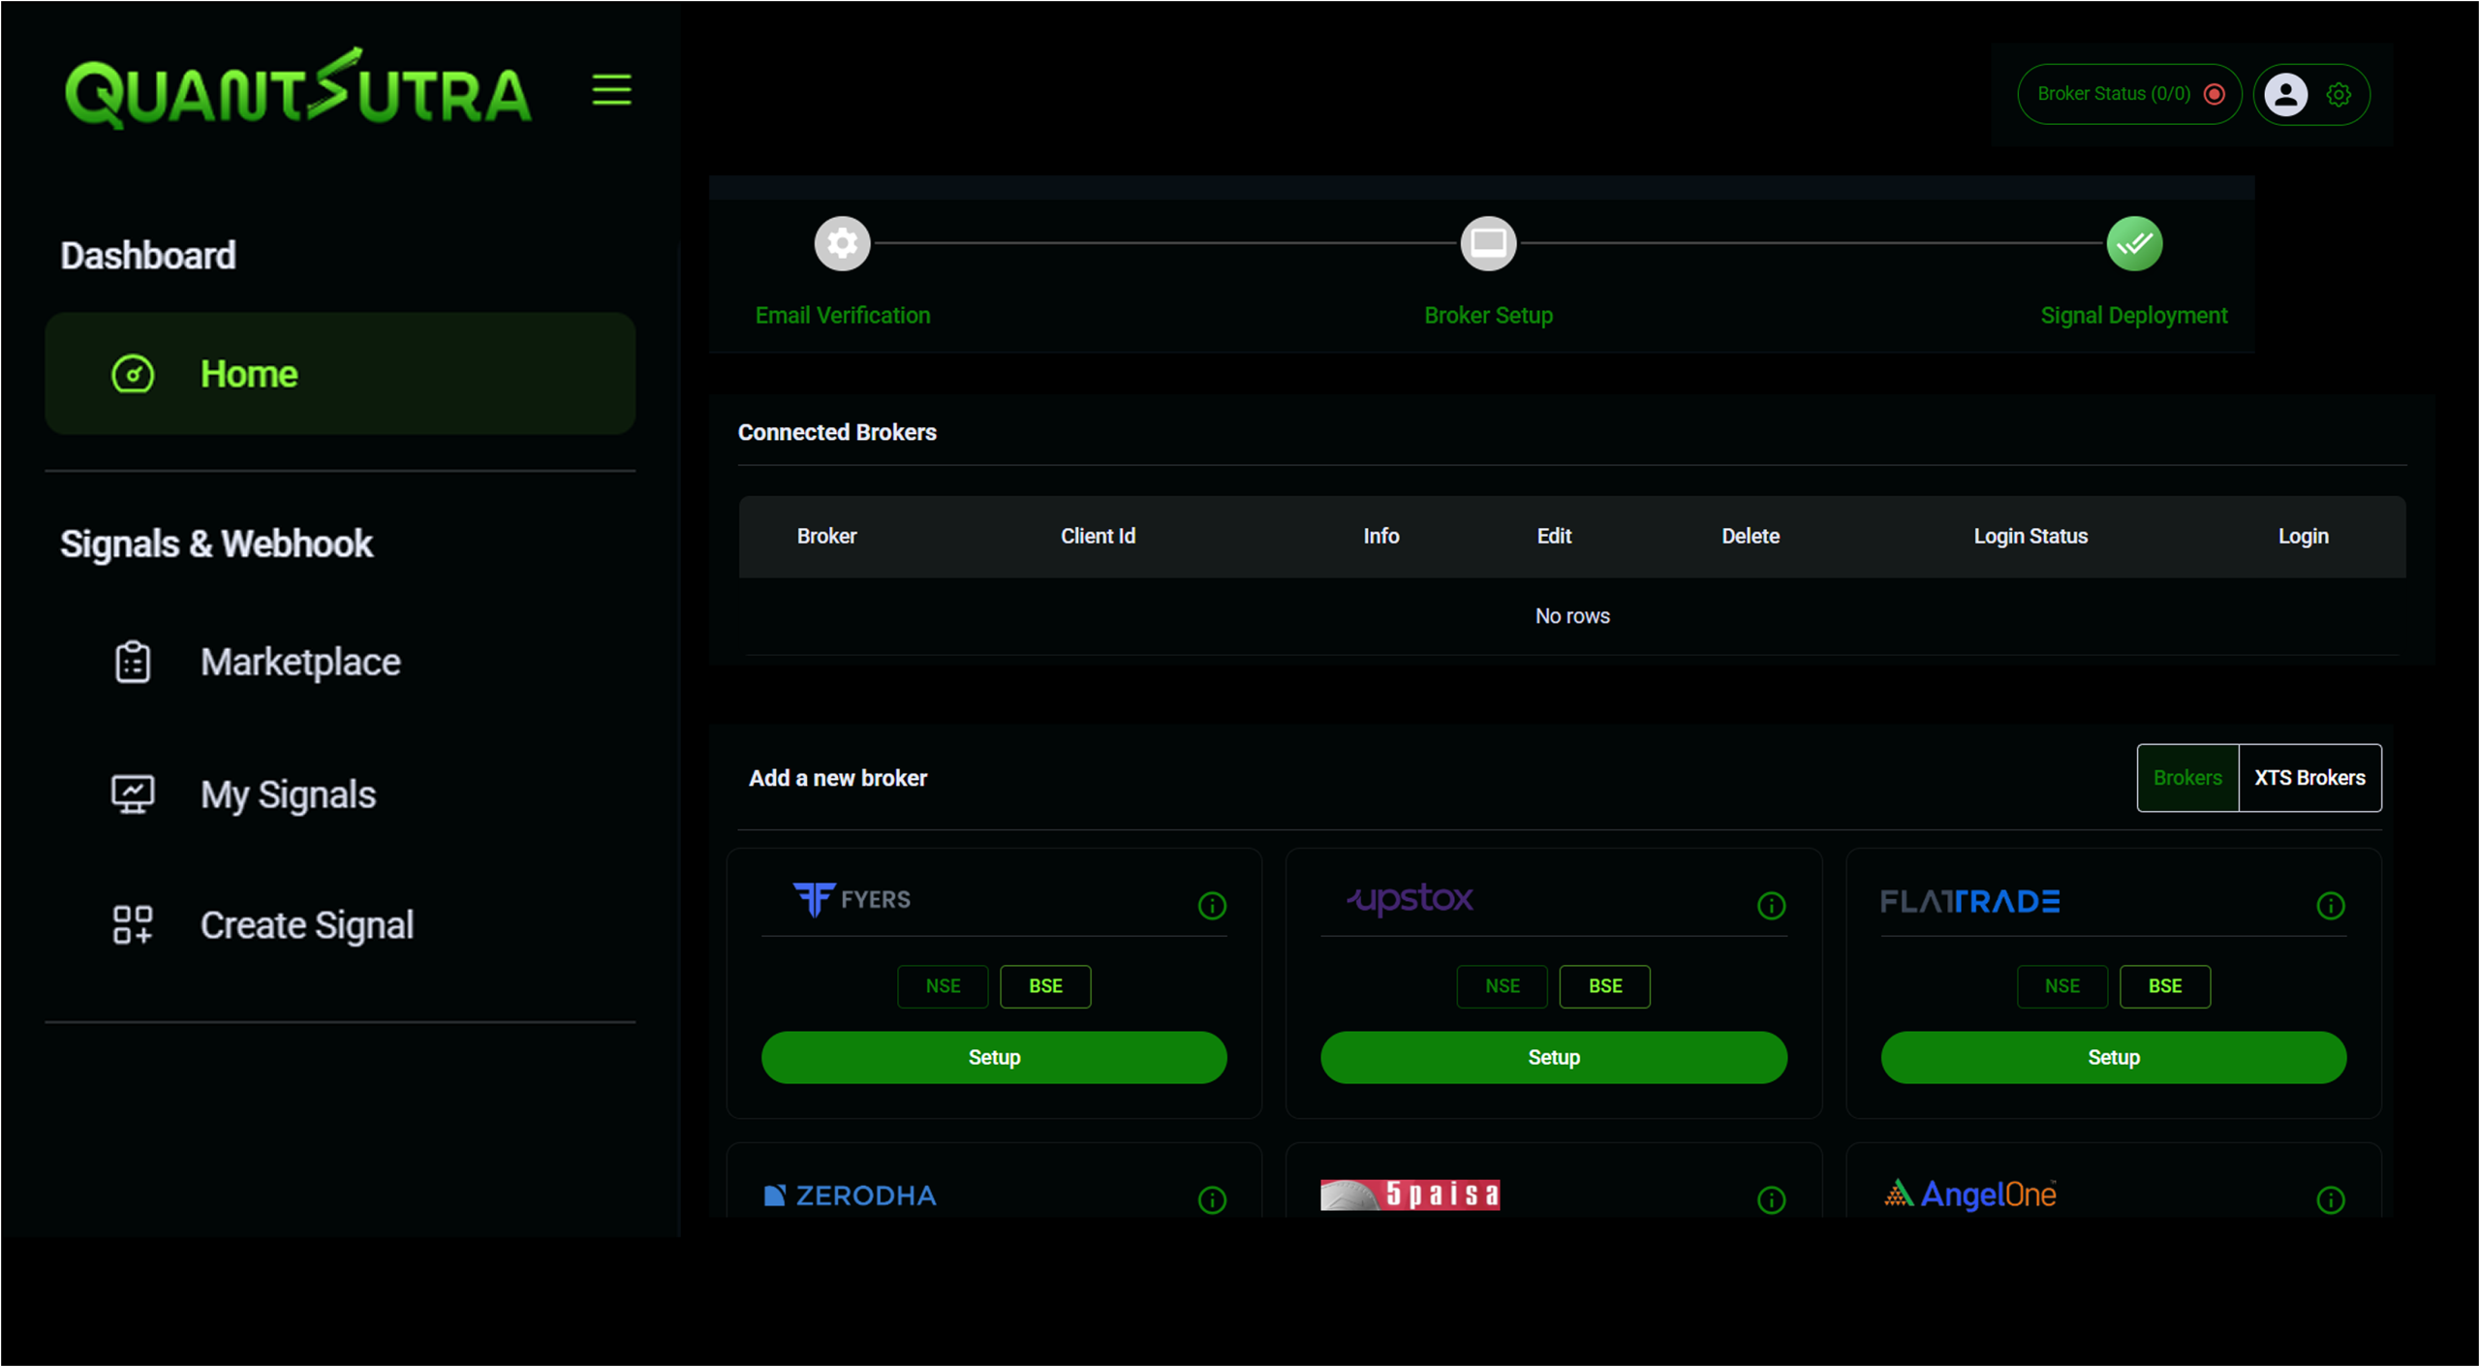
Task: Toggle NSE for Upstox
Action: point(1502,986)
